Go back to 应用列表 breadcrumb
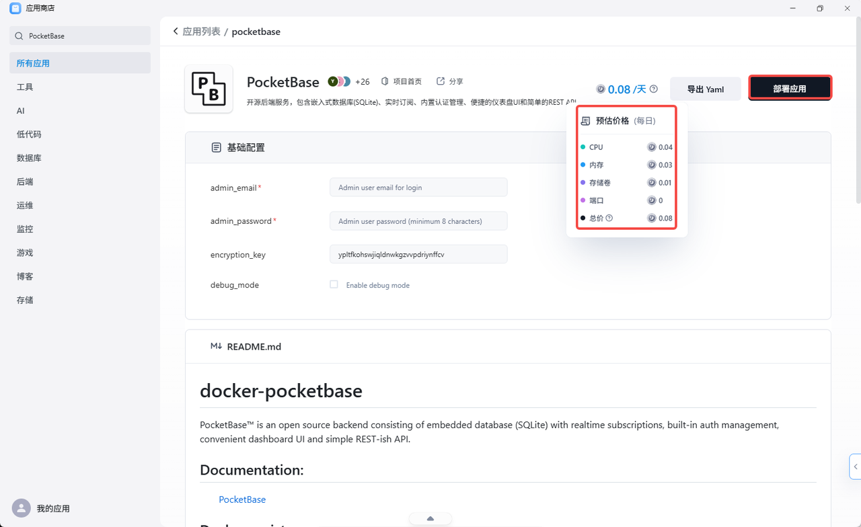The image size is (861, 527). tap(202, 32)
